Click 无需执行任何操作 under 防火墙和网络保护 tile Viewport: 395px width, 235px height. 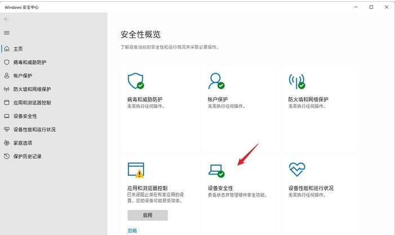click(307, 107)
